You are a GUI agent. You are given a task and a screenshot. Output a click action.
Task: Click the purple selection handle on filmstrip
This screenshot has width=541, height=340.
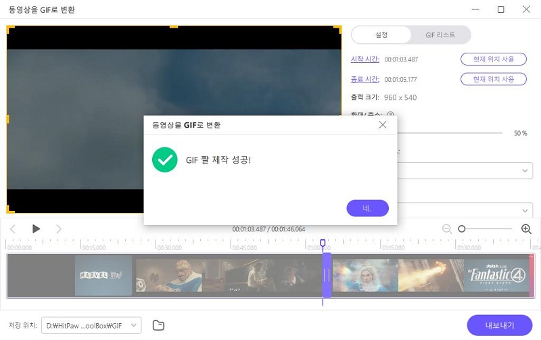pyautogui.click(x=327, y=275)
